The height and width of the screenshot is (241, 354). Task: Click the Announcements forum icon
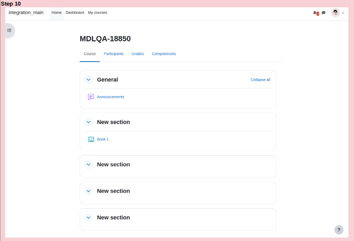91,97
